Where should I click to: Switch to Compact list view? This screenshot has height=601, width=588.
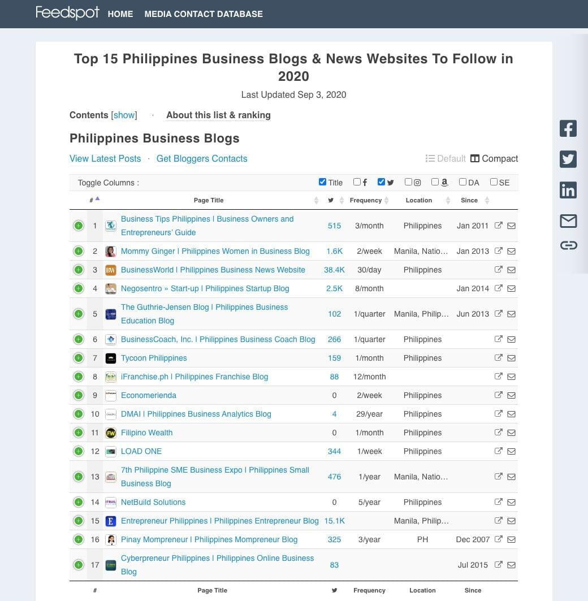click(494, 159)
